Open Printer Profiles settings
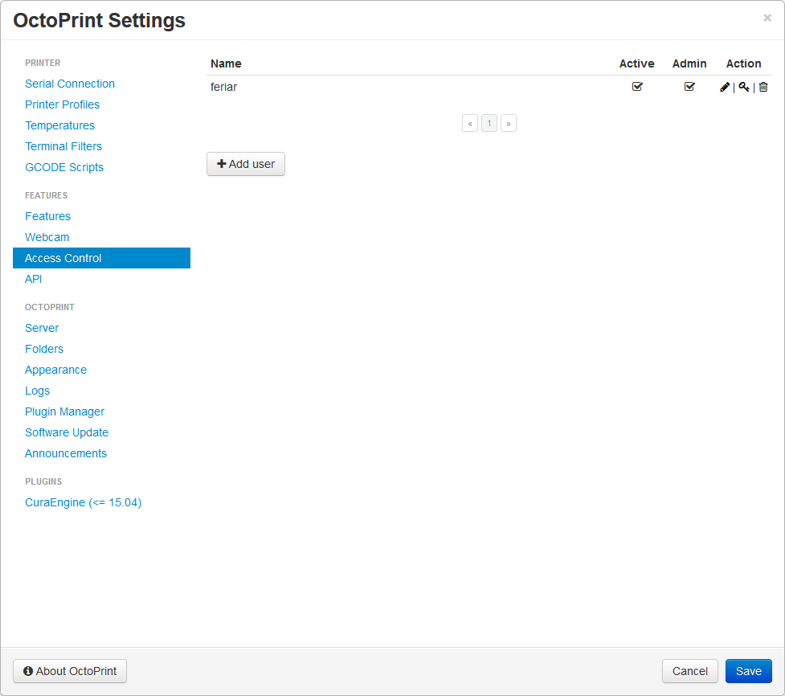Image resolution: width=785 pixels, height=696 pixels. [x=62, y=104]
